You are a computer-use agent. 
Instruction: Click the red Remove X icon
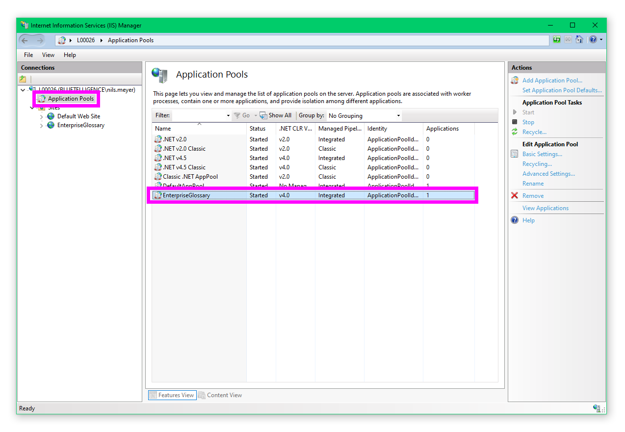[515, 195]
